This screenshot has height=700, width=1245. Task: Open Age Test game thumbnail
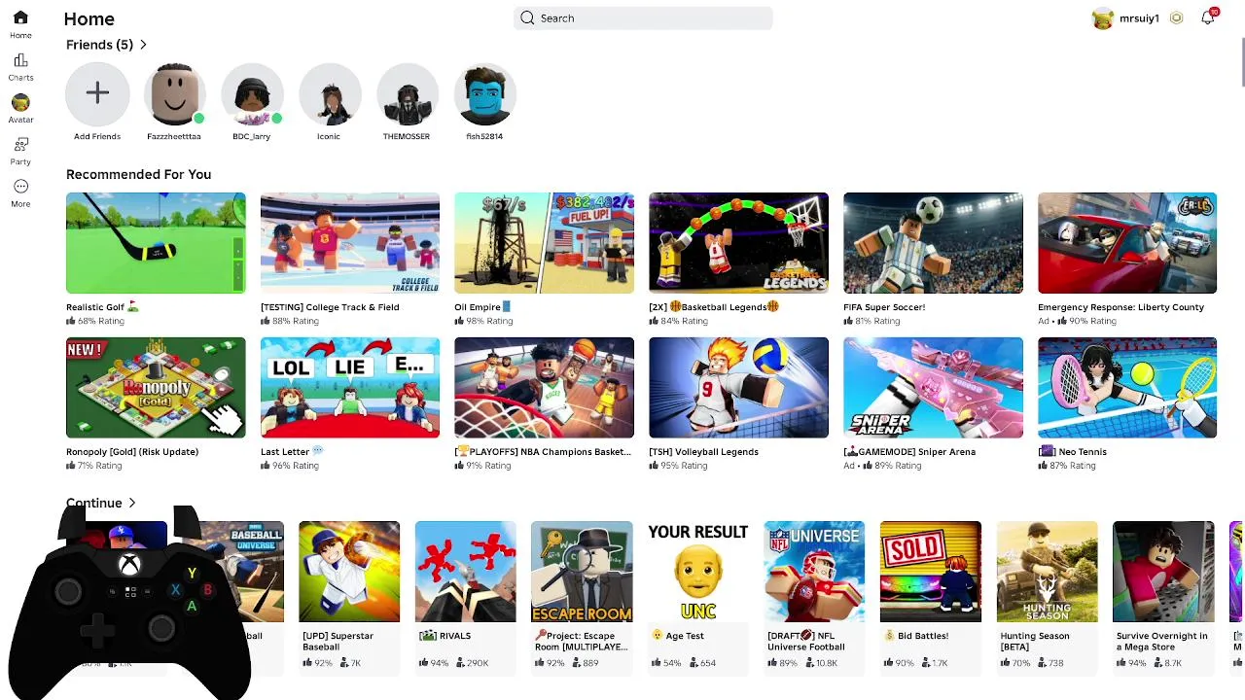pos(697,572)
